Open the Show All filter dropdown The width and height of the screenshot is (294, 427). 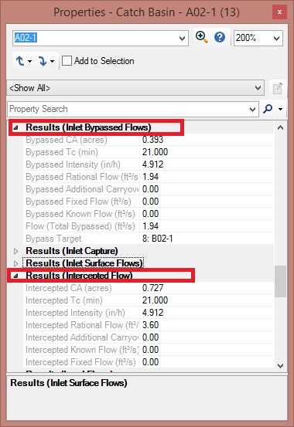pos(258,88)
